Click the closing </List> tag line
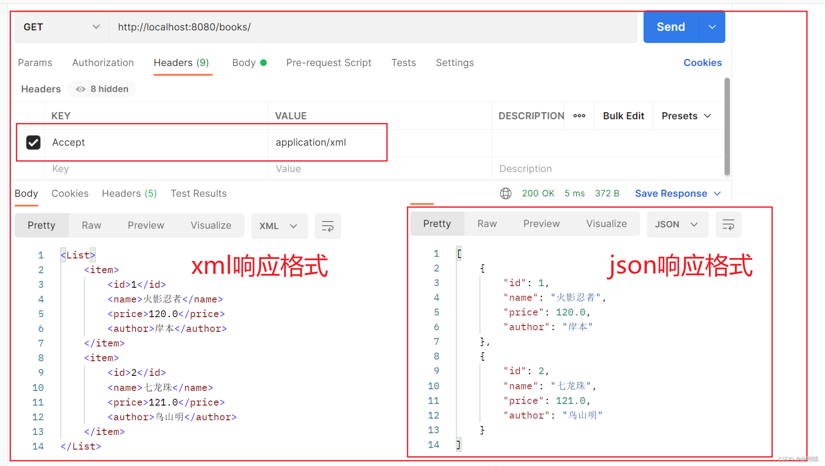Viewport: 825px width, 466px height. (x=81, y=446)
